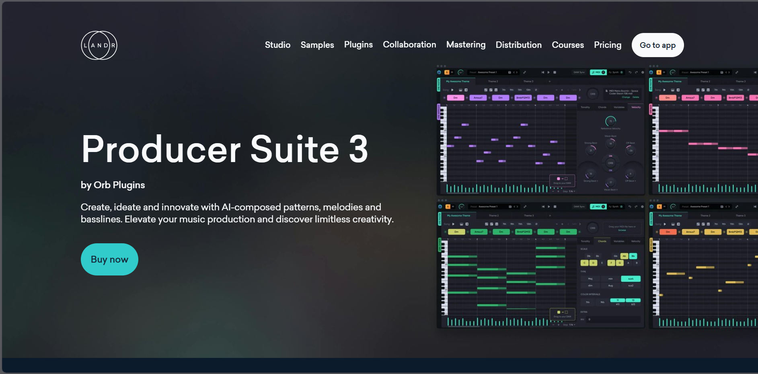Select the Aug chord type
This screenshot has width=758, height=374.
pos(610,286)
